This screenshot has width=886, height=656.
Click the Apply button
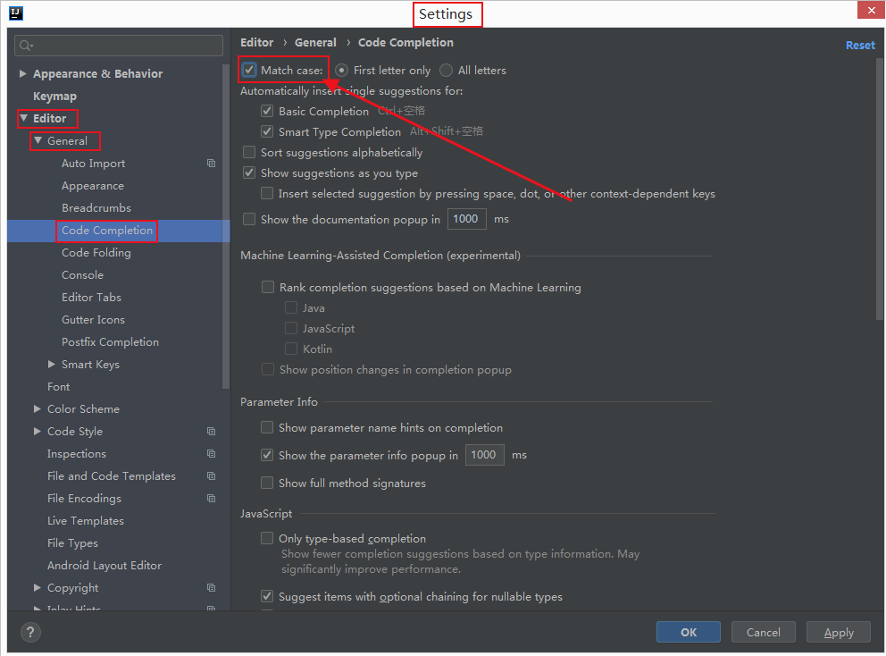(x=839, y=632)
